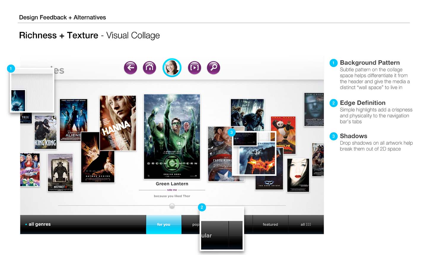Click the Design Feedback + Alternatives title
Screen dimensions: 427x255
pos(63,17)
